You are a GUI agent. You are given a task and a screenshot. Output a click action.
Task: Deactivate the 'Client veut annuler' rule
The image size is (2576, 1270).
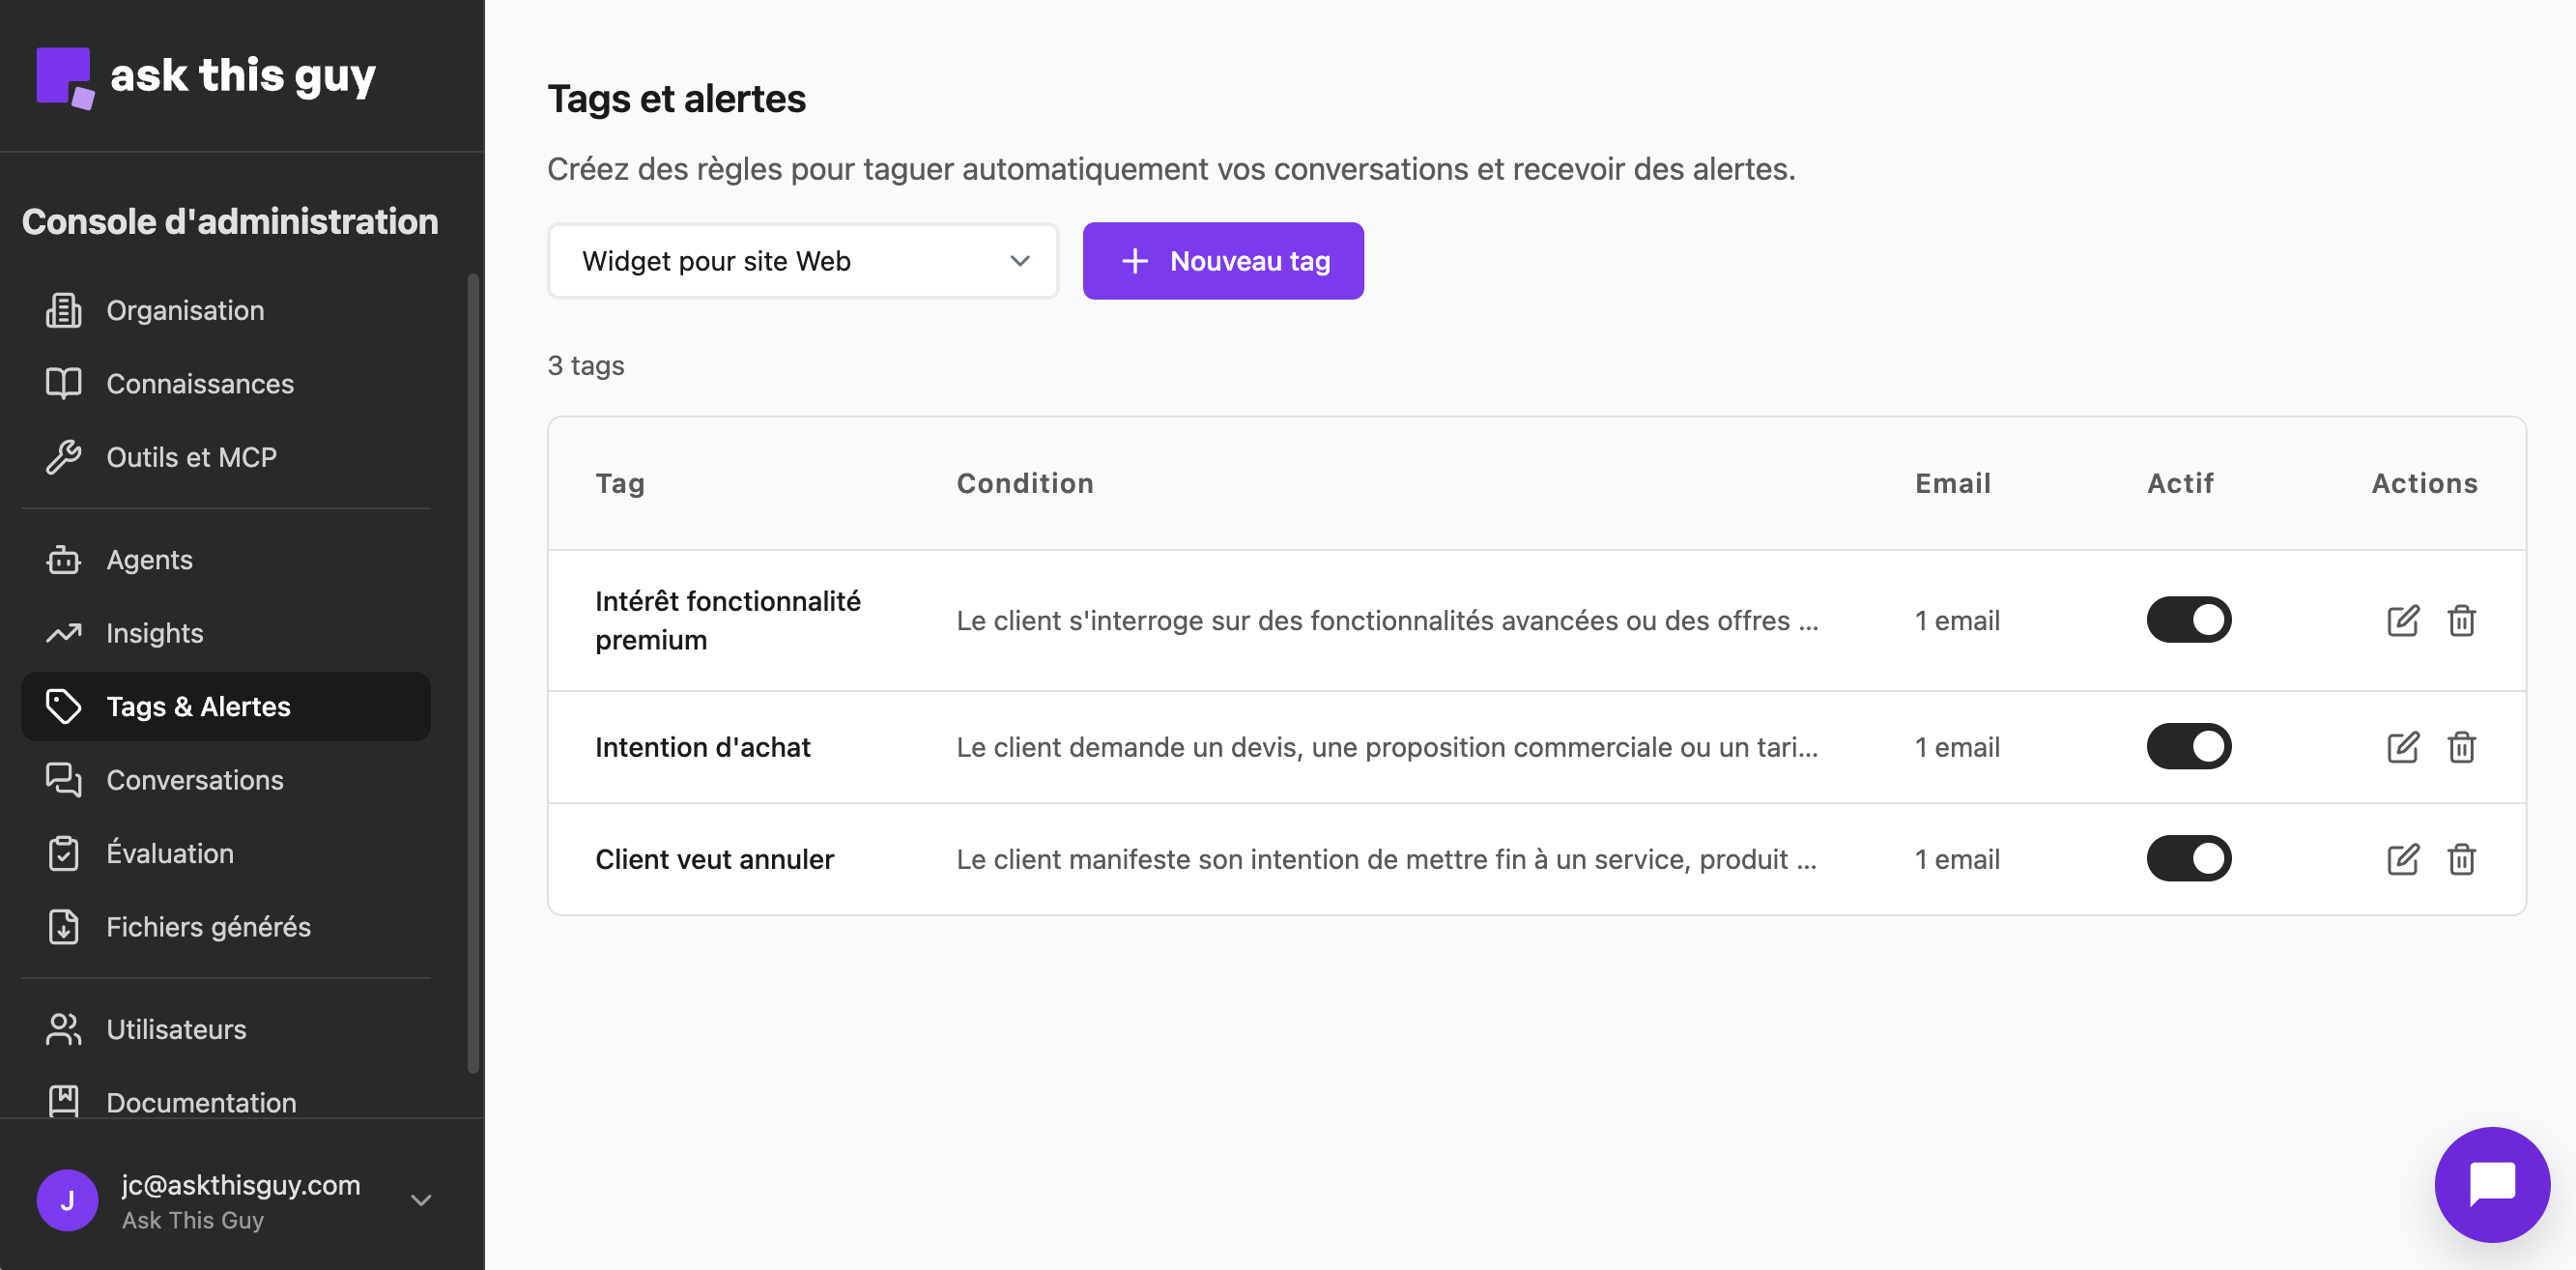[2190, 858]
